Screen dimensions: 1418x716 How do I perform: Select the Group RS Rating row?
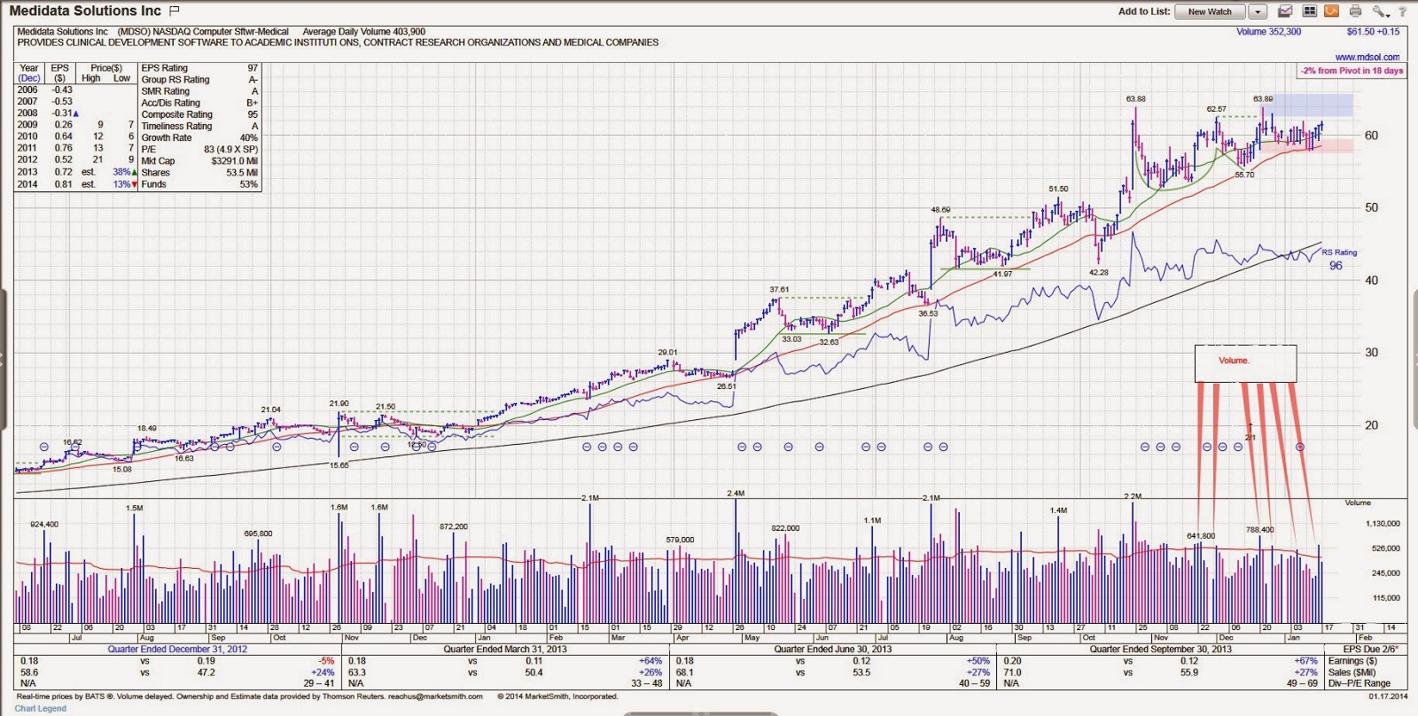point(199,79)
